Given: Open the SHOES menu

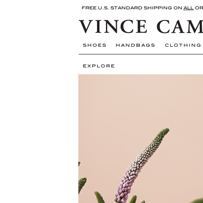Looking at the screenshot, I should click(95, 45).
